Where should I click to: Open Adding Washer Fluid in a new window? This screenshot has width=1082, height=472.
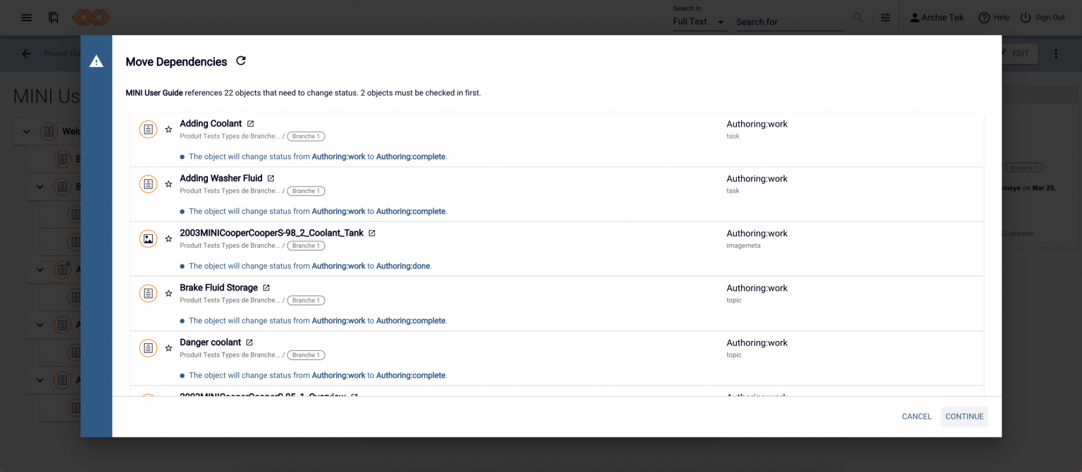[271, 179]
